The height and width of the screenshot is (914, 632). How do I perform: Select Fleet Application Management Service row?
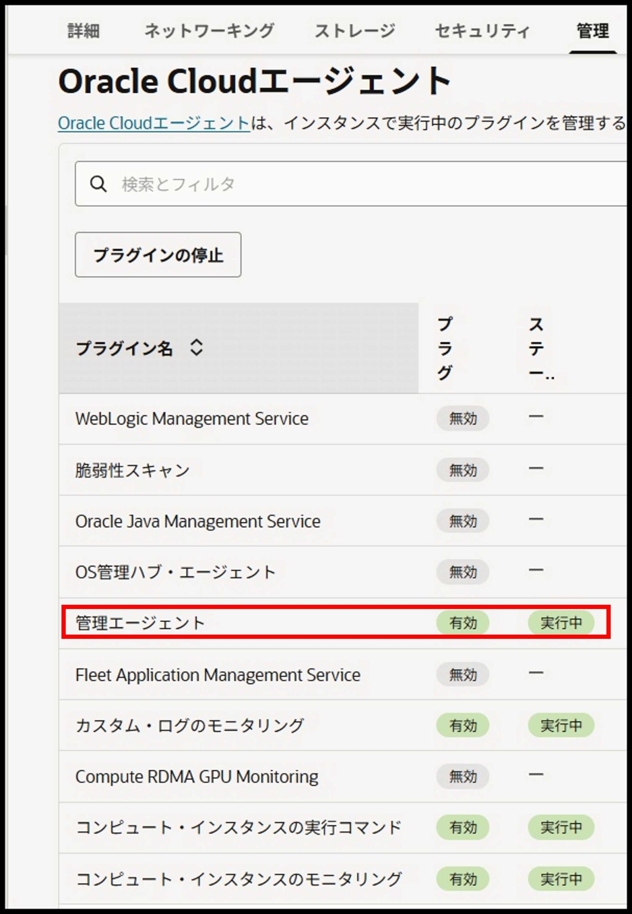tap(218, 675)
